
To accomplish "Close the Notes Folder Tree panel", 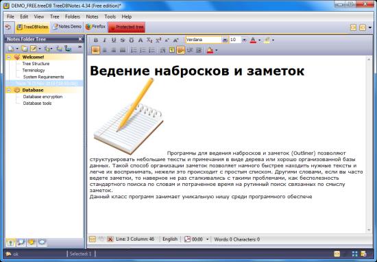I will [x=80, y=39].
